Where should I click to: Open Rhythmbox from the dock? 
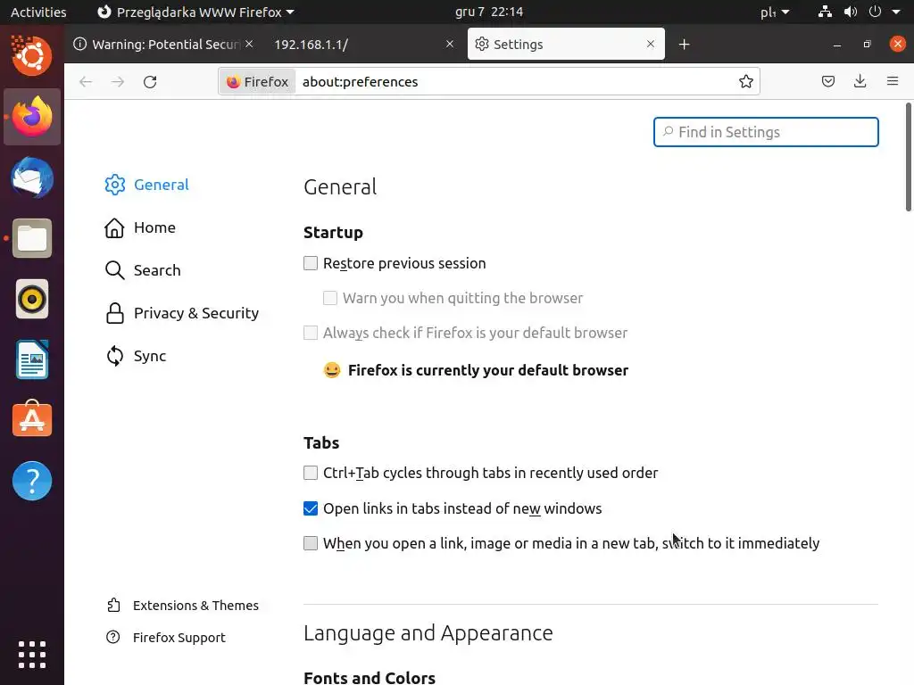tap(32, 299)
